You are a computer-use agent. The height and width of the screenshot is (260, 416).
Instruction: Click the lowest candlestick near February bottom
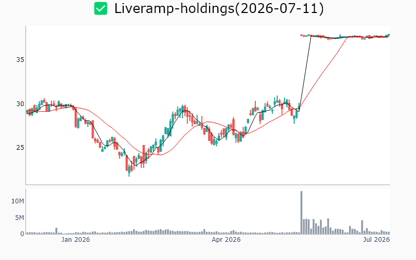[x=129, y=171]
